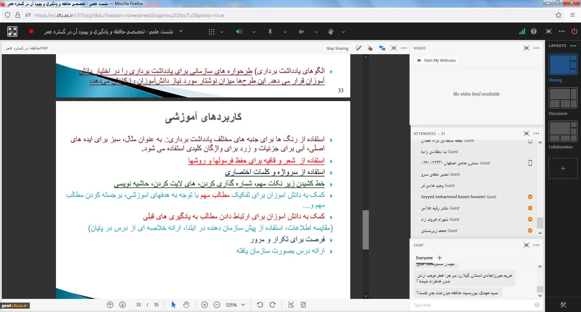Select the Everyone chat tab

coord(424,258)
